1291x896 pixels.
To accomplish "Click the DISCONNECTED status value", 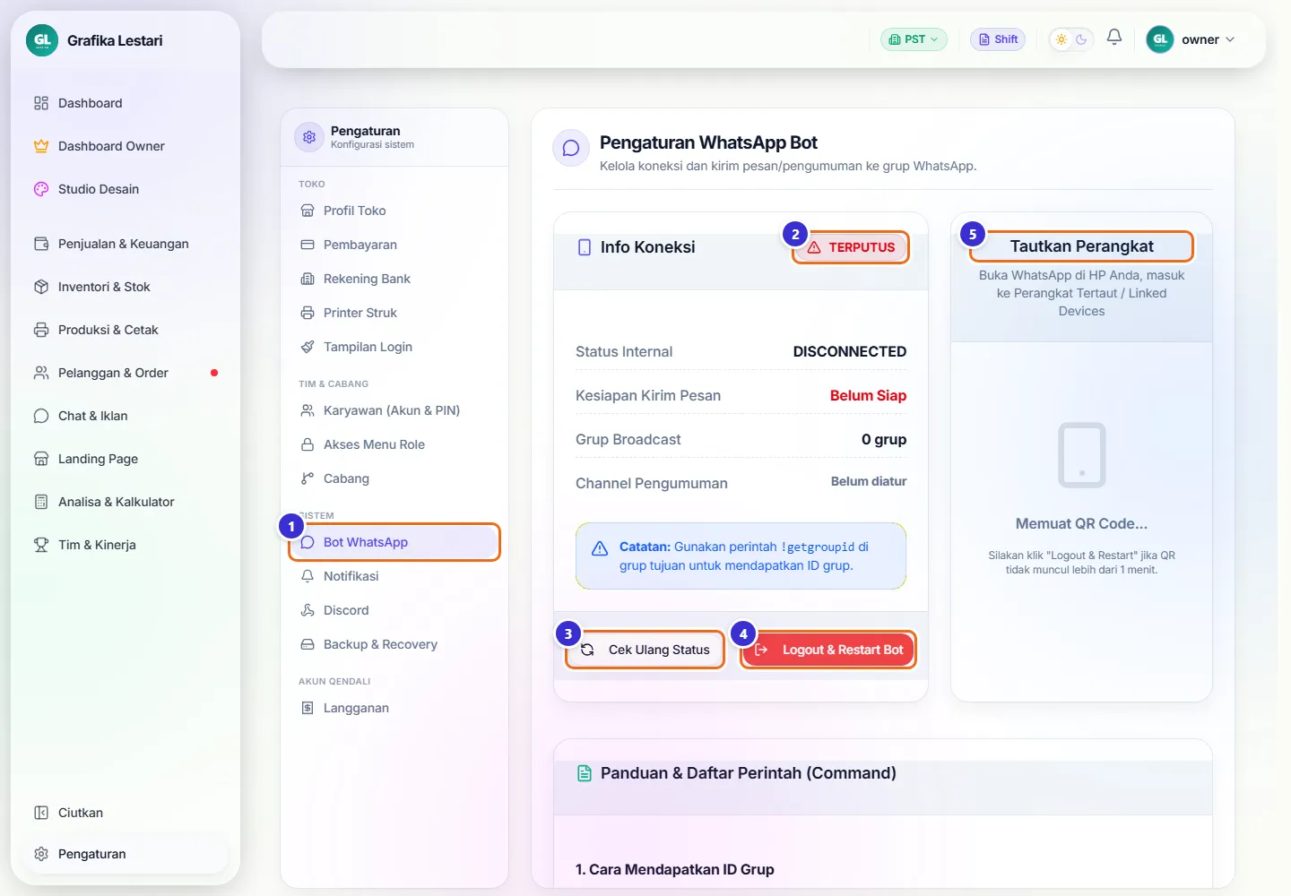I will (x=850, y=352).
